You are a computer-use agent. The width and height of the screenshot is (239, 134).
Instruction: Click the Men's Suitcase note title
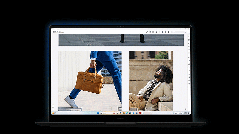(59, 32)
